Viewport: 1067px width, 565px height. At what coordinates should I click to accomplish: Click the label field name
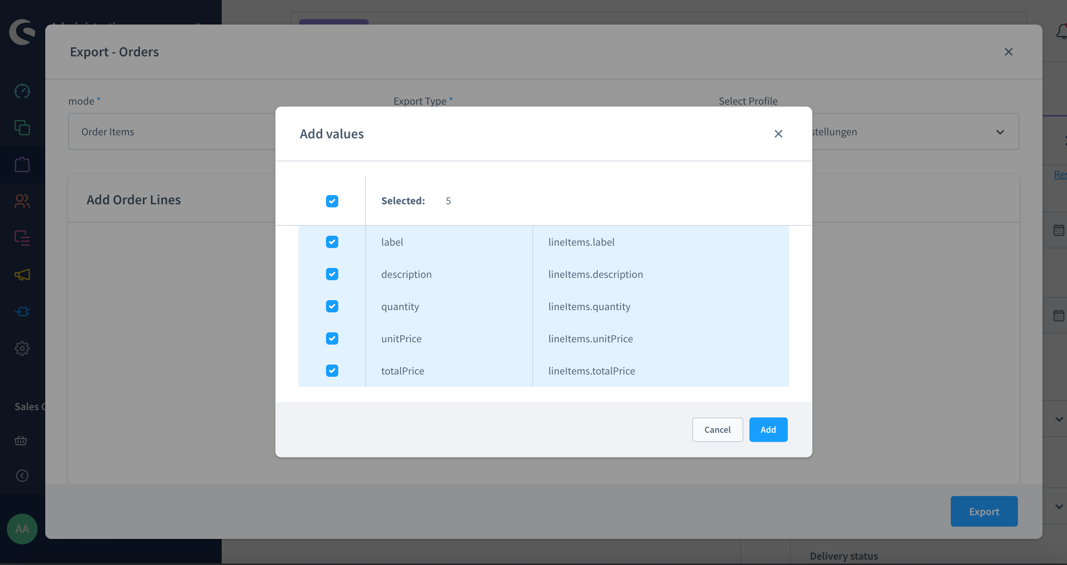click(392, 242)
